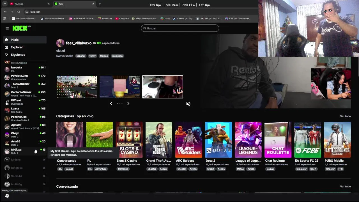Click the mexicana tag
Viewport: 359px width, 202px height.
point(118,56)
